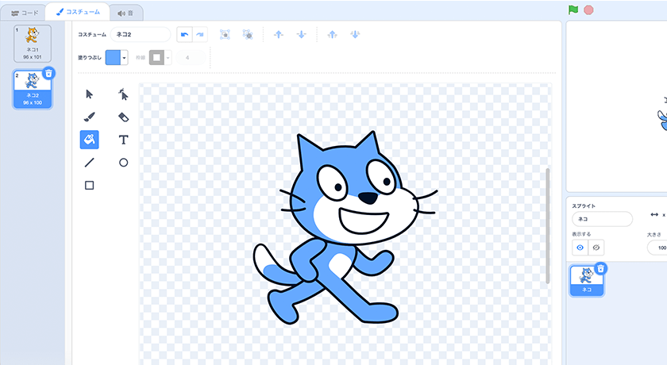Click the outline width field showing 4
This screenshot has height=365, width=667.
click(191, 57)
